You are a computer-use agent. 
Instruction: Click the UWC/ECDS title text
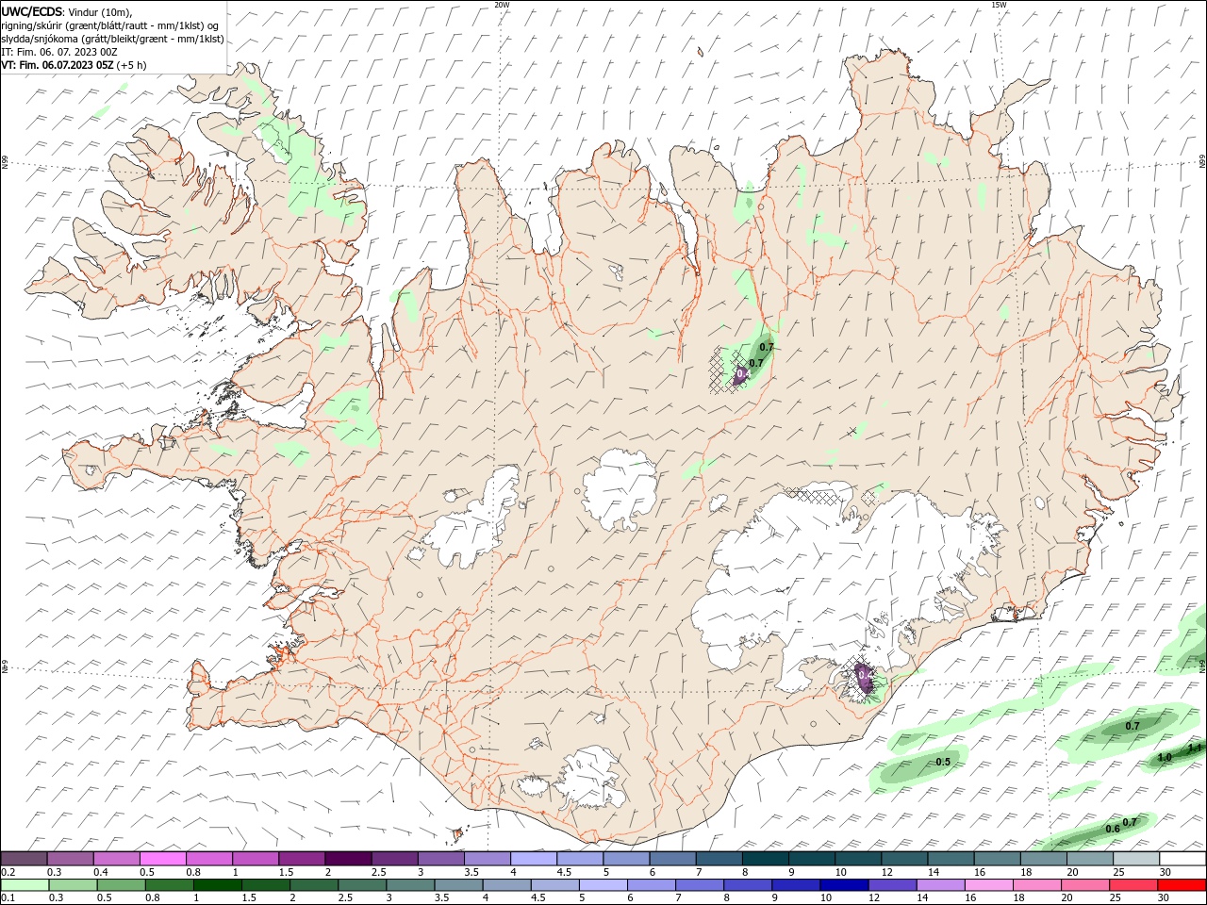point(32,11)
